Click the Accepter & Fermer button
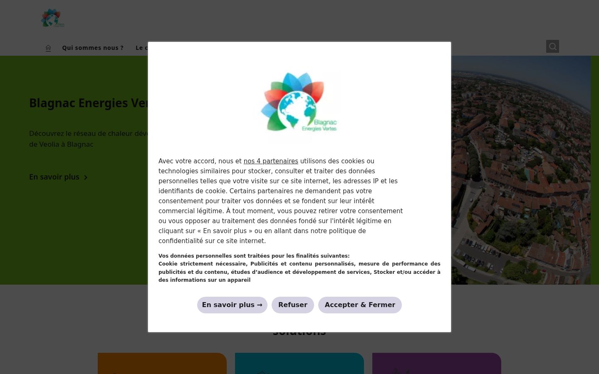 (360, 305)
